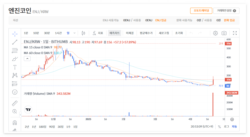Click the 156 current price label
Image resolution: width=250 pixels, height=137 pixels.
click(x=228, y=80)
